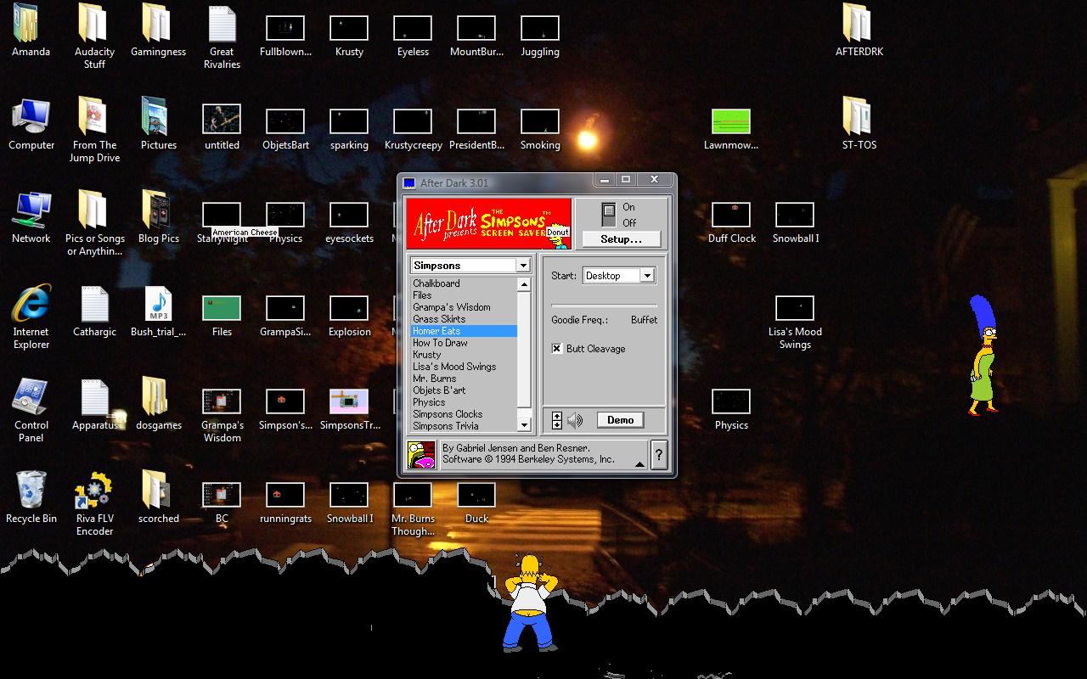Image resolution: width=1087 pixels, height=679 pixels.
Task: Click the Goodie Freq. slider track
Action: coord(604,306)
